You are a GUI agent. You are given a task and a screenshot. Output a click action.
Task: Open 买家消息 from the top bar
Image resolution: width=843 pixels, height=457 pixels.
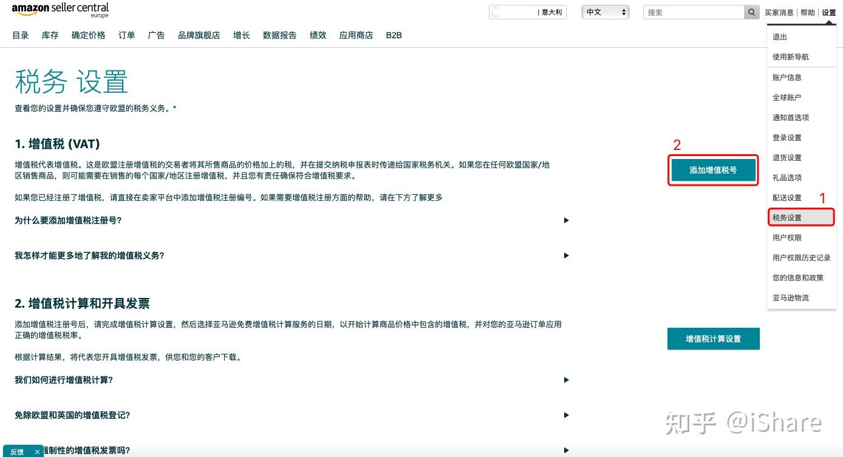(x=780, y=12)
